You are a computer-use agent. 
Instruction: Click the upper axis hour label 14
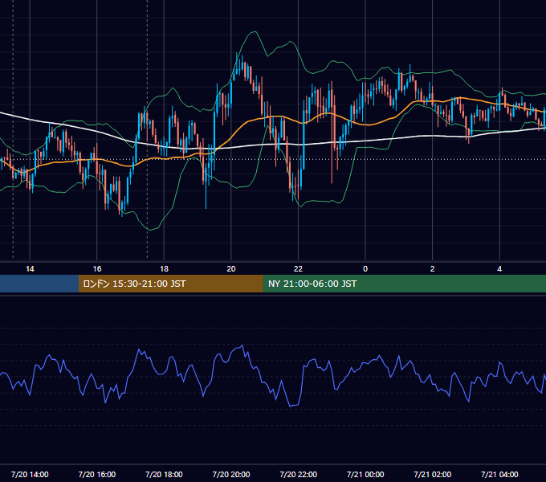[30, 269]
